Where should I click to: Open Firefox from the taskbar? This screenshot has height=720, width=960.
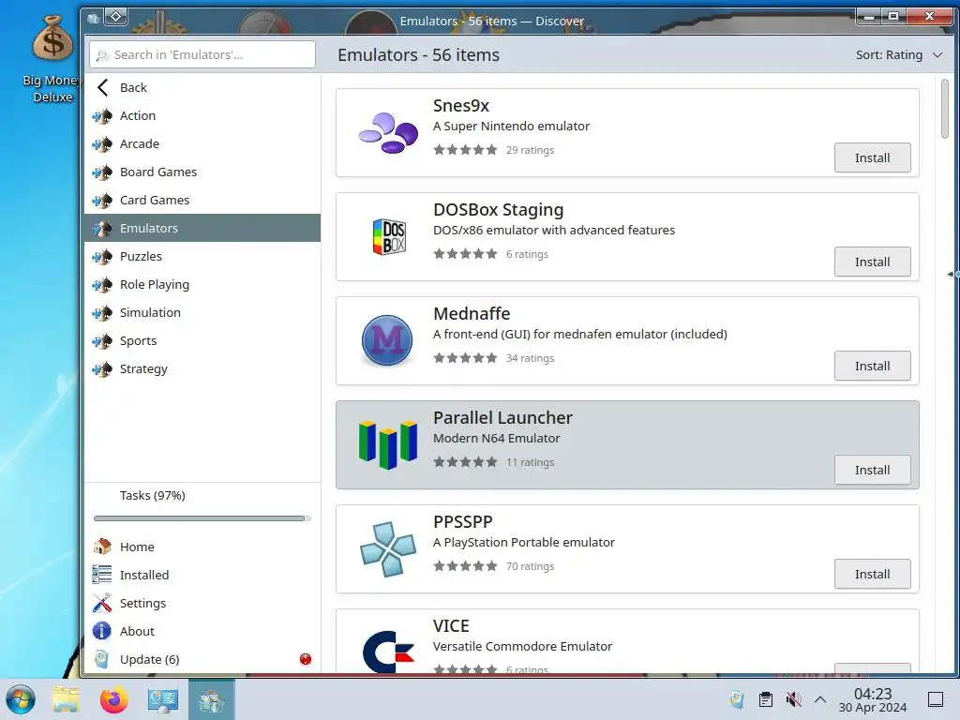113,699
